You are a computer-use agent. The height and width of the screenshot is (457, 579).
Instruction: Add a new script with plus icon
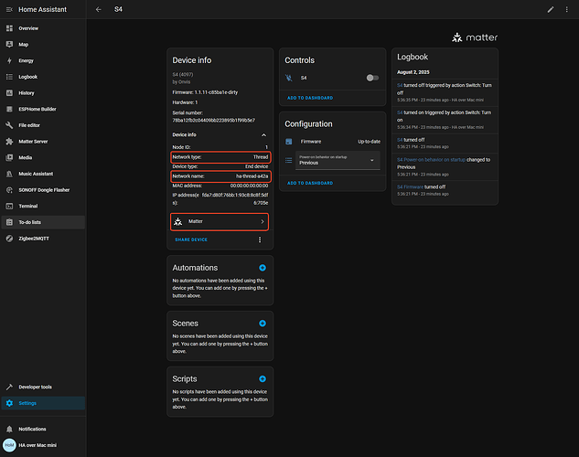(263, 378)
